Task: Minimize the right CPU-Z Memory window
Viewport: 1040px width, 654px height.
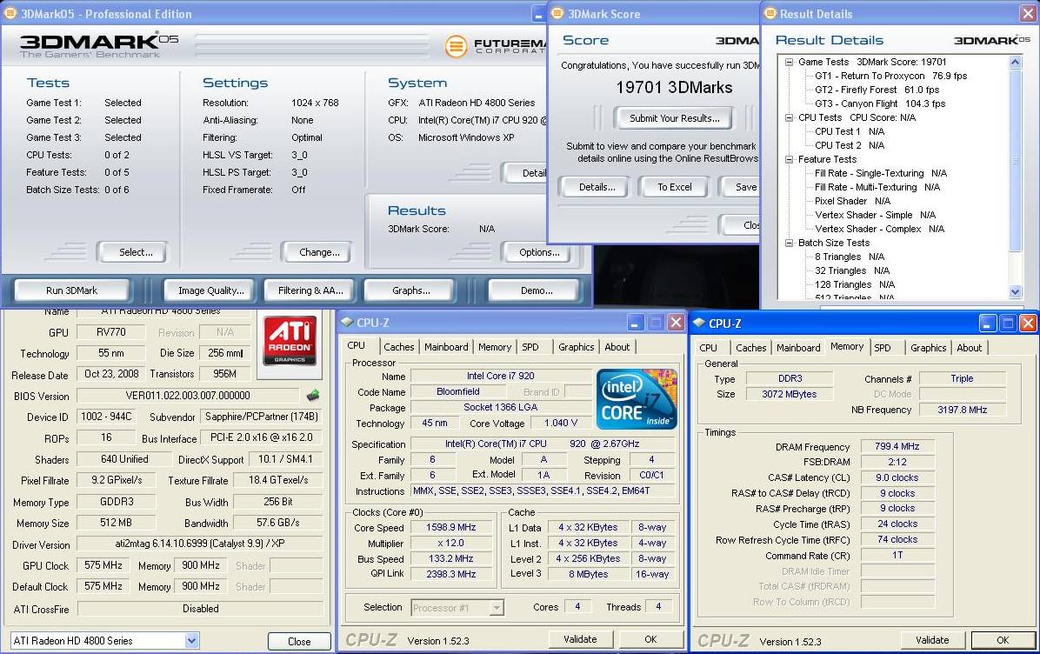Action: 987,323
